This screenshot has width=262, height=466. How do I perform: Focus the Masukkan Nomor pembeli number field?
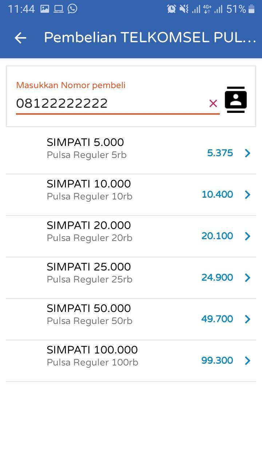(109, 103)
